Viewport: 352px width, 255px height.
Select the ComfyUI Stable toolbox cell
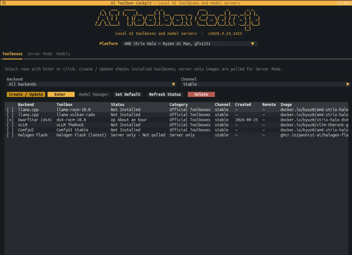click(x=72, y=130)
